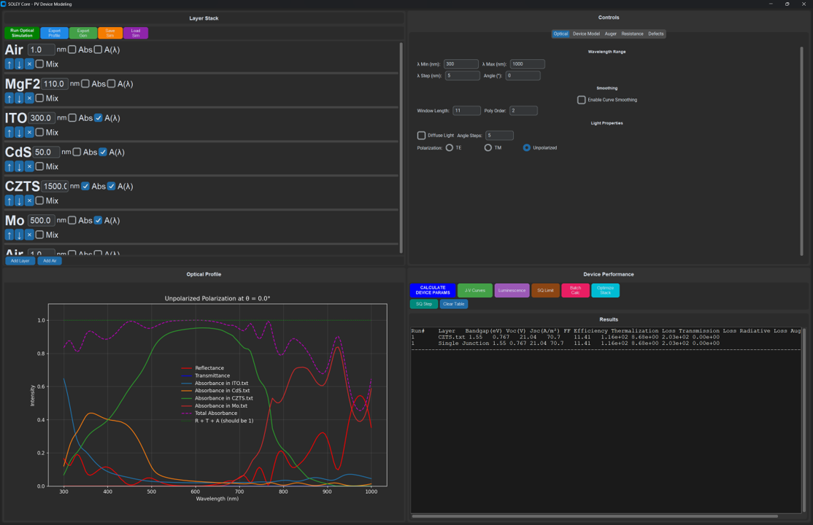Remove the Mo layer
Screen dimensions: 813x525
point(29,234)
